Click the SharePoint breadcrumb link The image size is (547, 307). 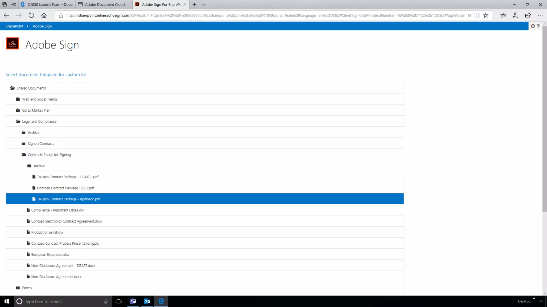pos(14,26)
